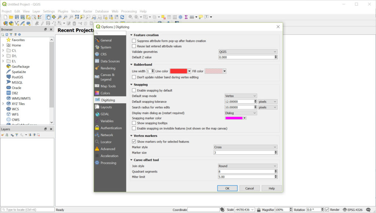This screenshot has height=213, width=376.
Task: Click the Zoom Out magnifier icon
Action: tap(65, 17)
